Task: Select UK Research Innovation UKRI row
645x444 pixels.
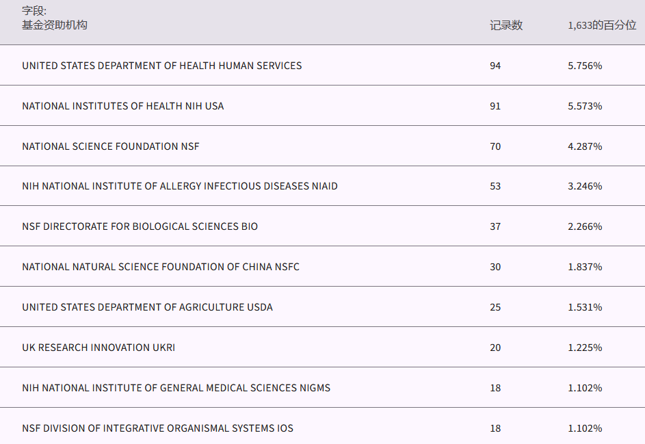Action: click(x=98, y=348)
